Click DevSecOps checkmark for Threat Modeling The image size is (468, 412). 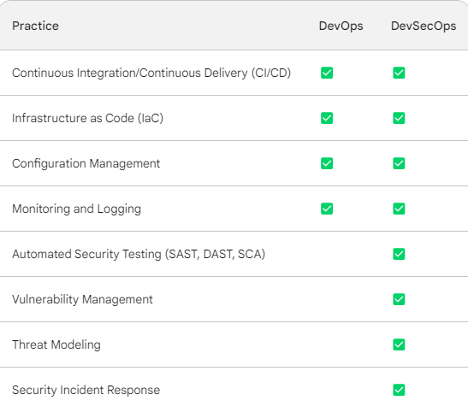[399, 344]
